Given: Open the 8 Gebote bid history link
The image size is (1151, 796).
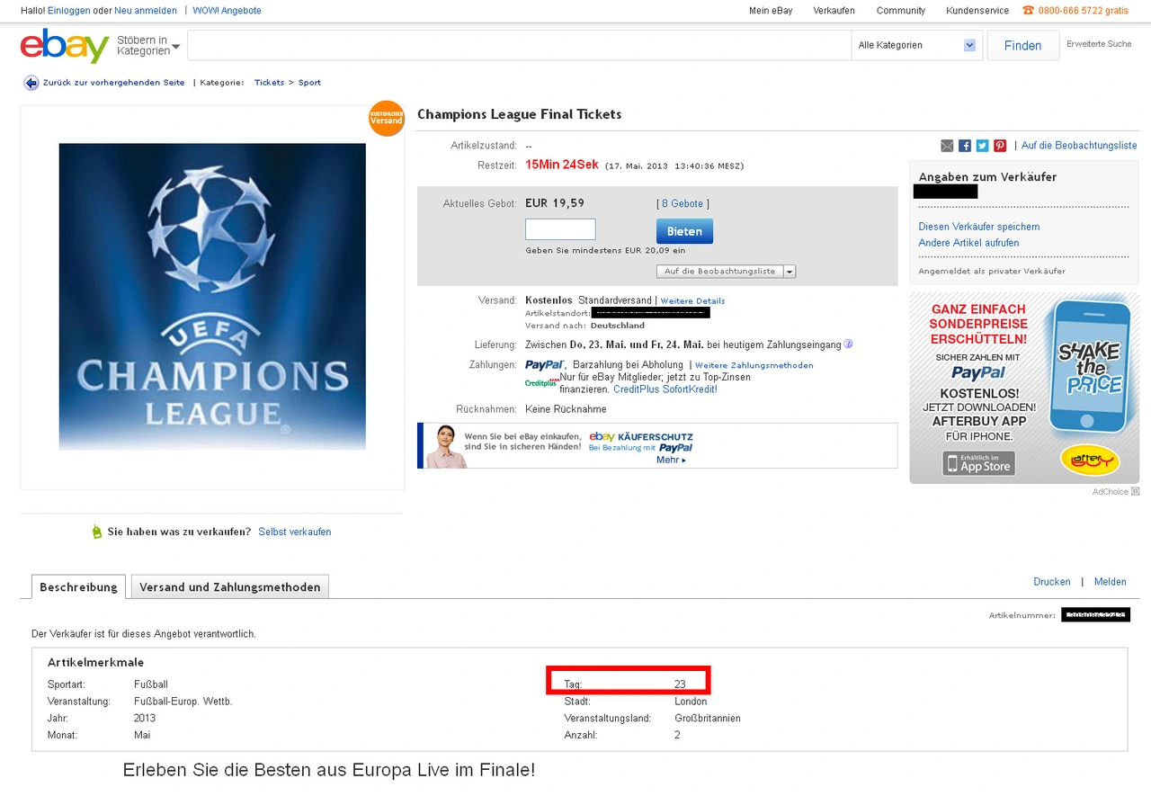Looking at the screenshot, I should click(x=683, y=204).
